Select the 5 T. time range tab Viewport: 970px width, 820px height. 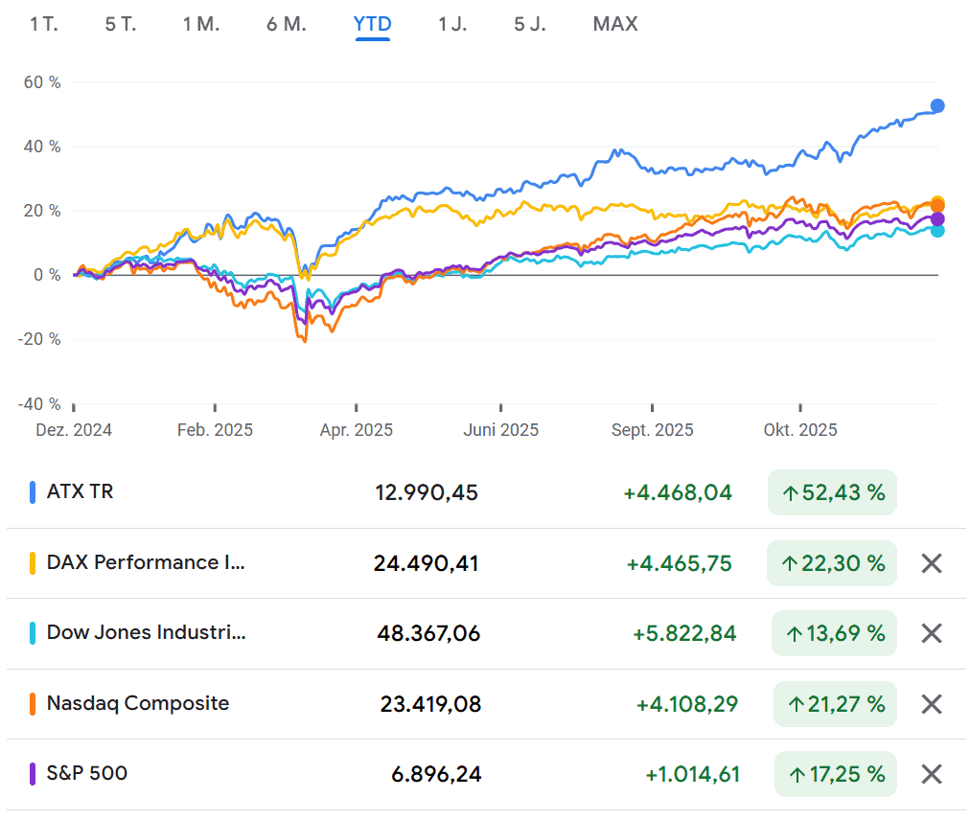click(x=121, y=24)
